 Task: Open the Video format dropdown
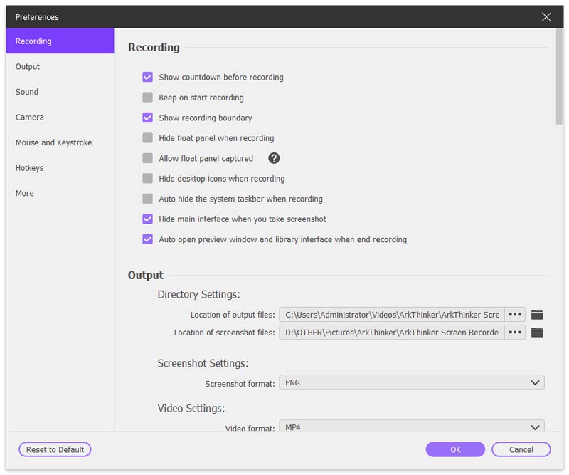coord(412,426)
